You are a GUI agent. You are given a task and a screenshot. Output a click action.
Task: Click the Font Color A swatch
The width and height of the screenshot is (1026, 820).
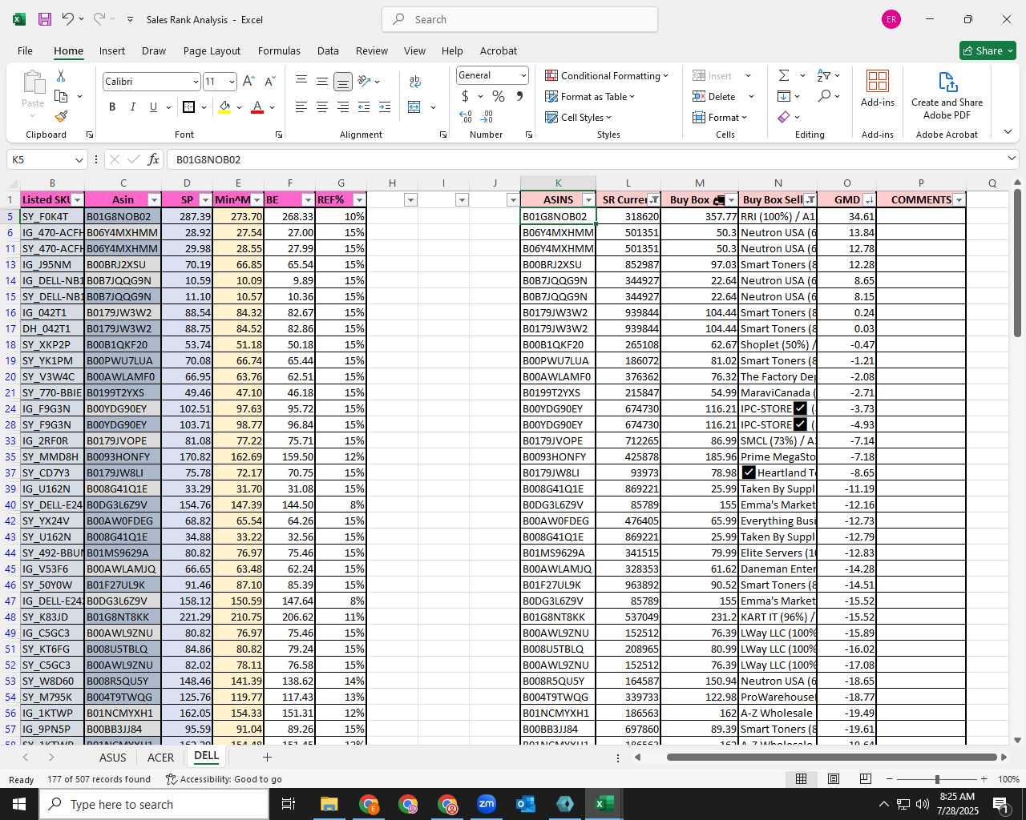[257, 107]
